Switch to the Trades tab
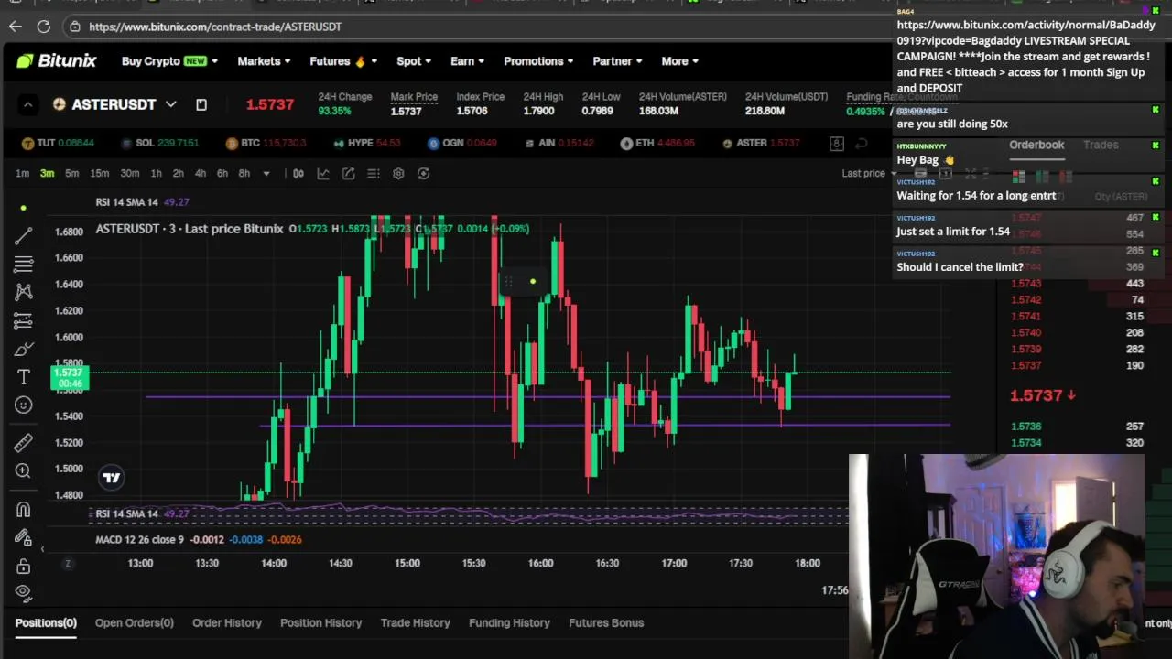This screenshot has height=659, width=1172. [1101, 145]
